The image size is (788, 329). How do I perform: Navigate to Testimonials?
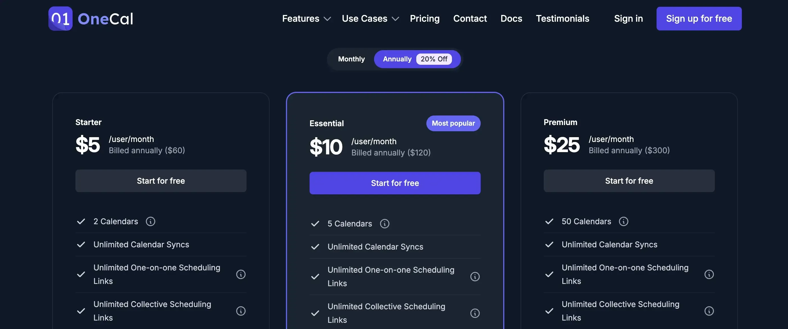pos(563,18)
